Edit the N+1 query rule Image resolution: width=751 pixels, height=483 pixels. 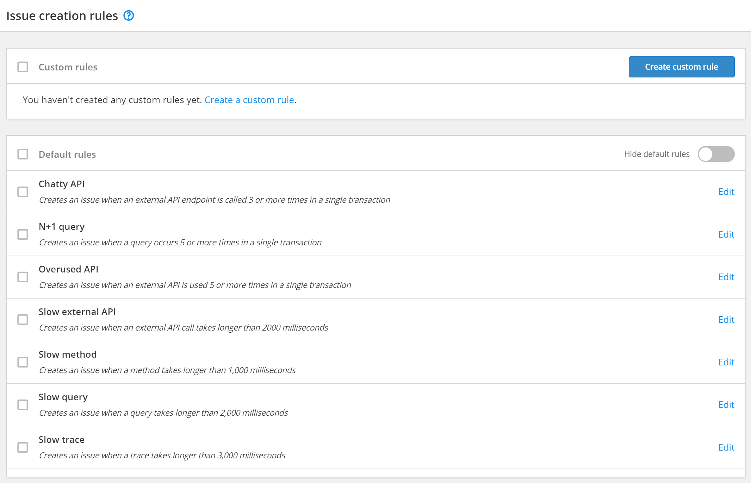[x=726, y=234]
